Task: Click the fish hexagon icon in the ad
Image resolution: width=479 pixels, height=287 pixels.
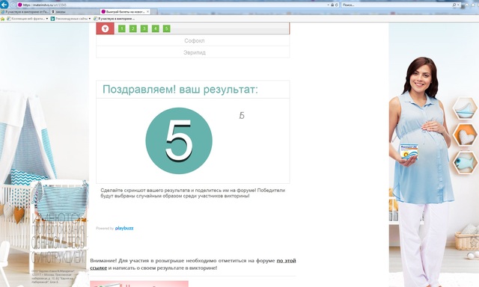Action: point(465,162)
